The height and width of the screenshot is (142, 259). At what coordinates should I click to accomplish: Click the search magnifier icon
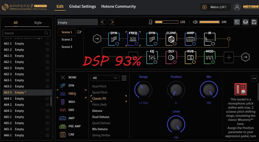tap(46, 33)
